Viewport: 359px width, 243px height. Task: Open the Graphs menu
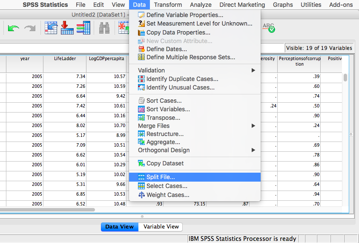(x=283, y=5)
